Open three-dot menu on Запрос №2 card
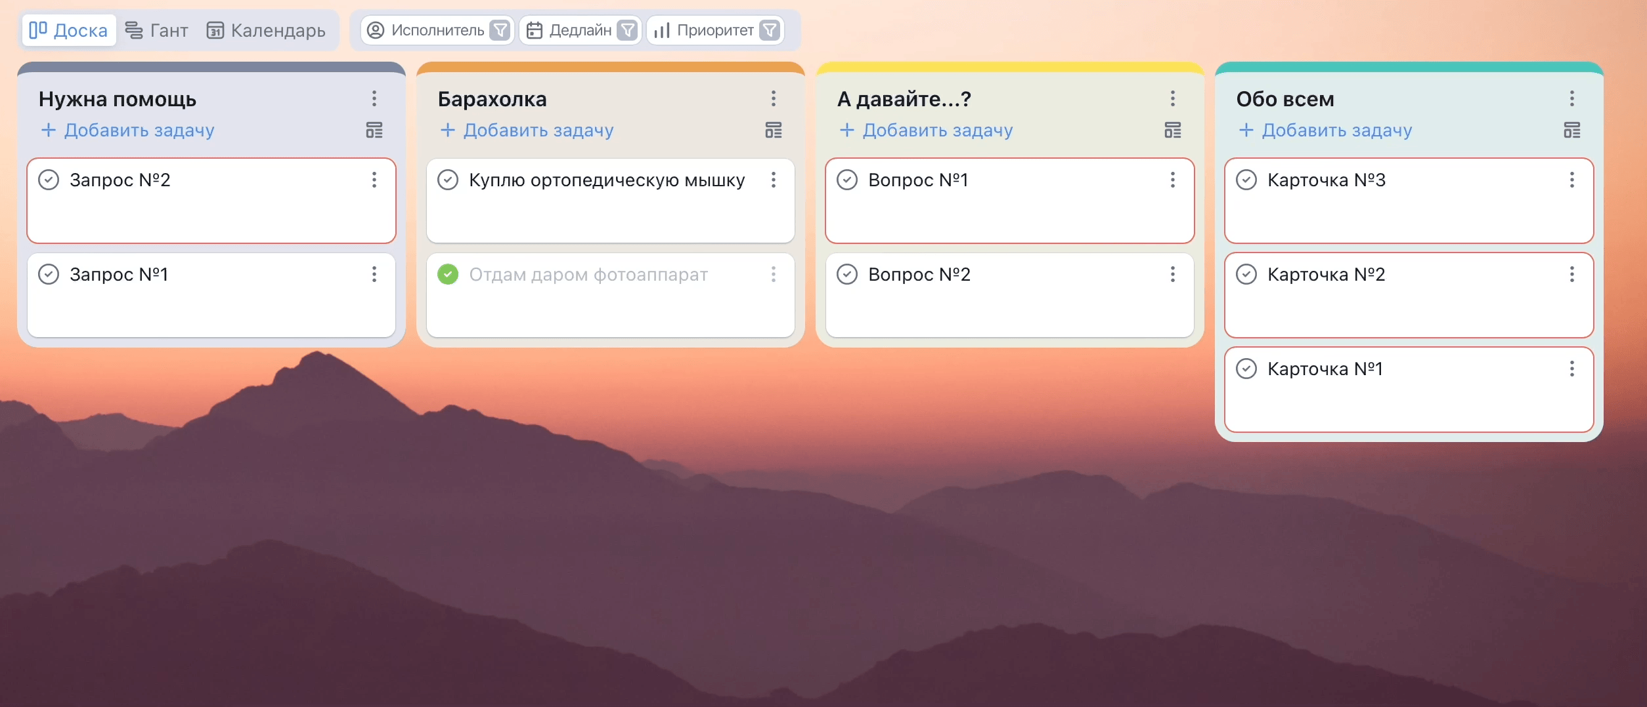This screenshot has height=707, width=1647. click(374, 180)
